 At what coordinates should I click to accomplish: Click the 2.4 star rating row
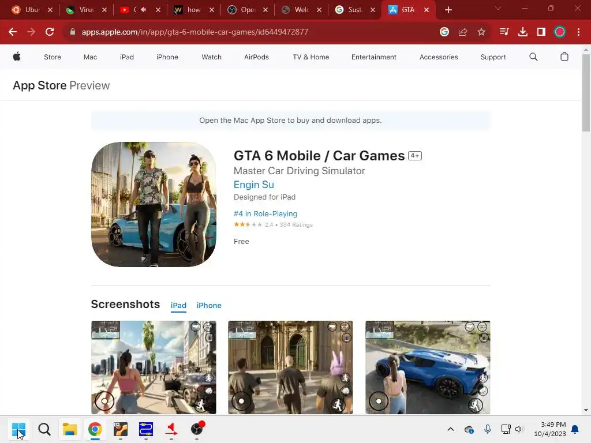(x=273, y=224)
